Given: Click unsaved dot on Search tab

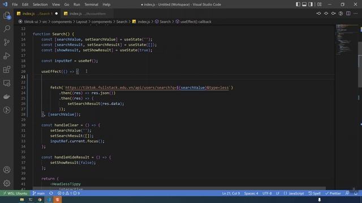Looking at the screenshot, I should tap(57, 14).
